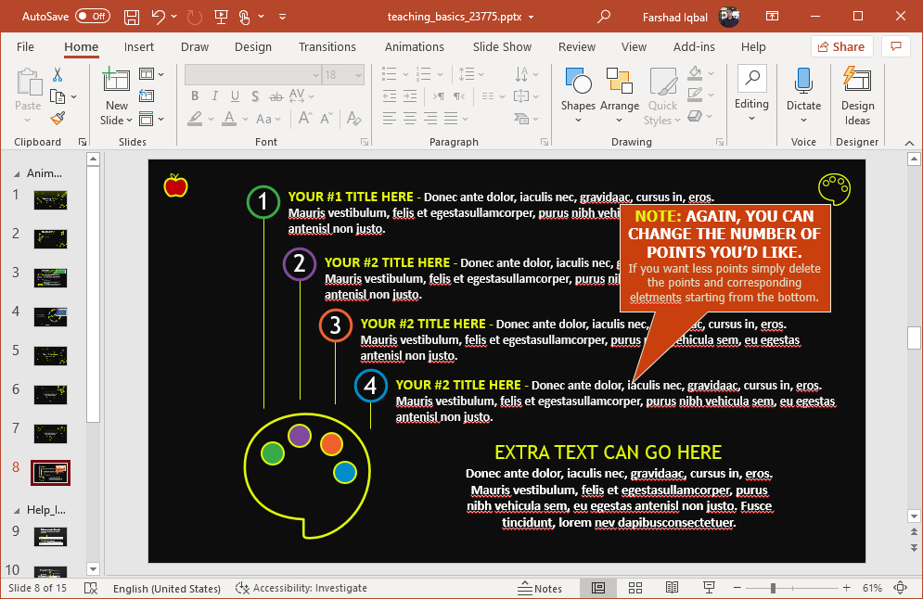Open the Arrange dropdown menu
Viewport: 923px width, 599px height.
pos(619,106)
